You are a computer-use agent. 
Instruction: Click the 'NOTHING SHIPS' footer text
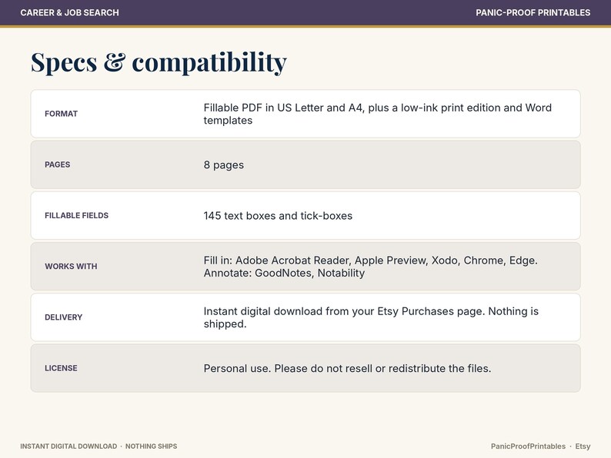click(151, 446)
